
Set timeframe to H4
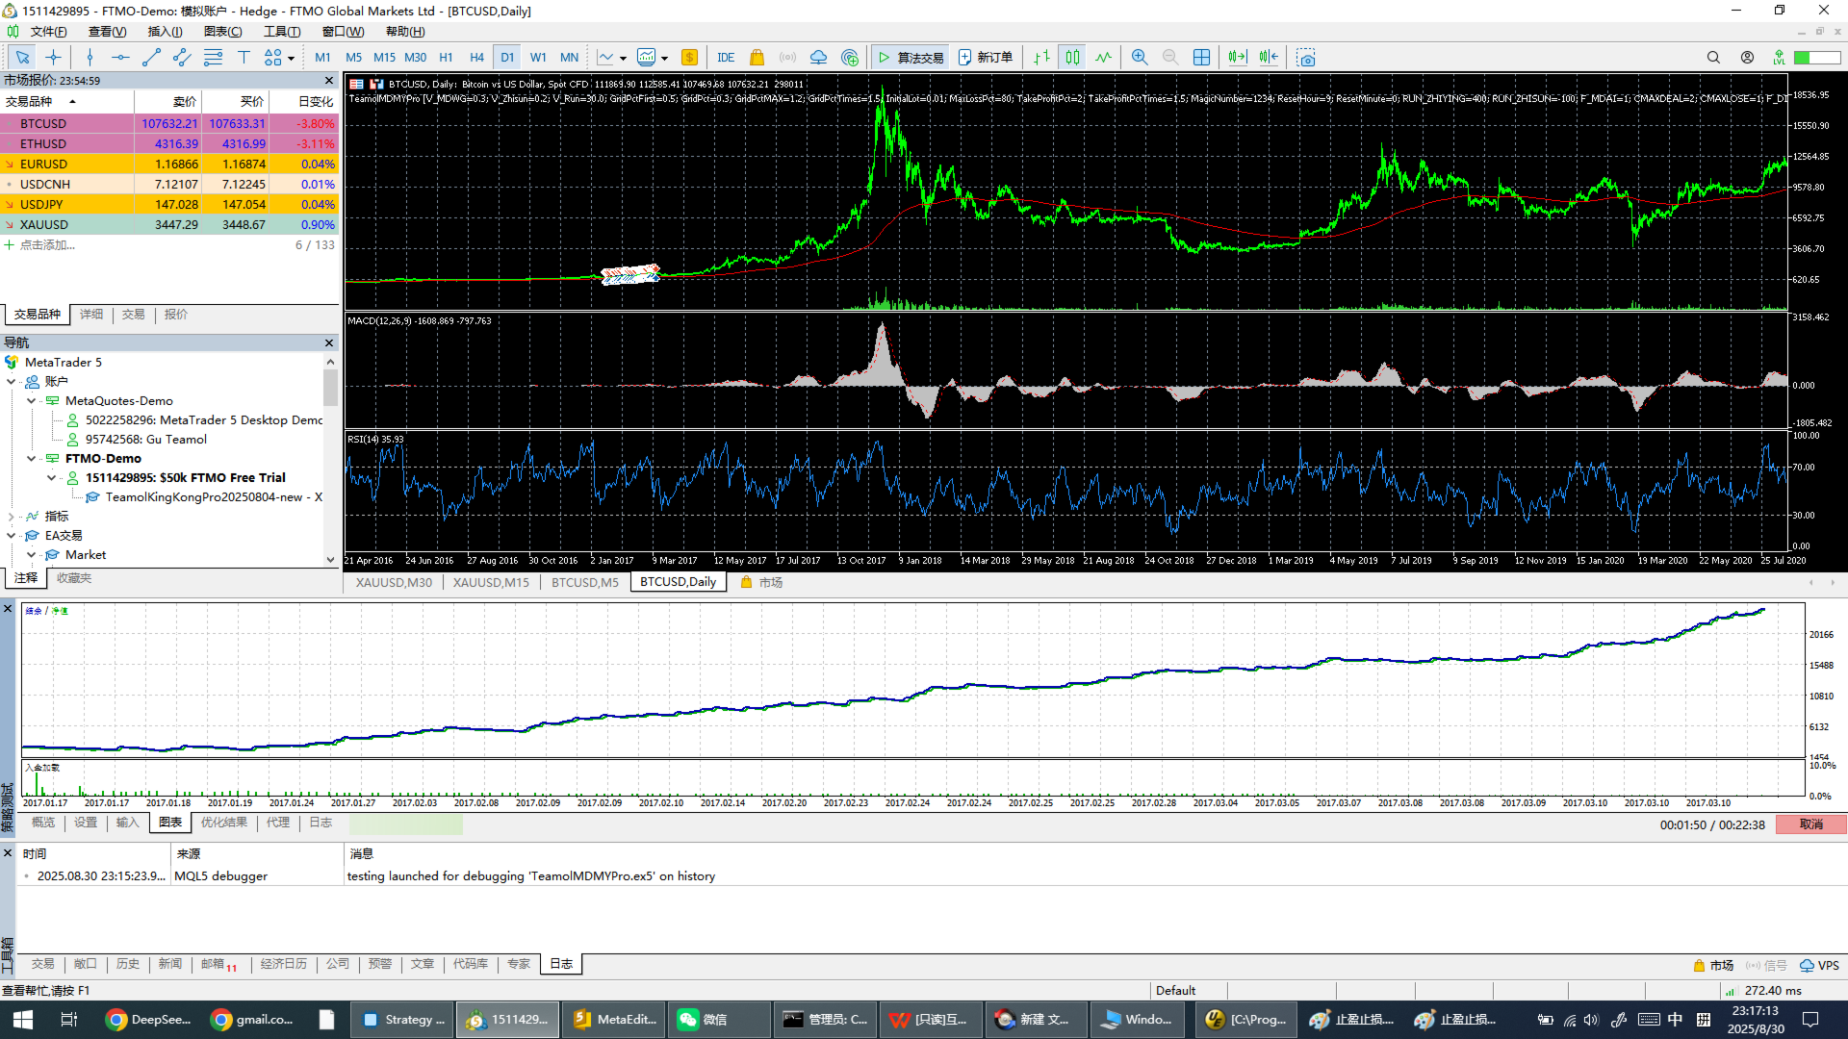476,58
